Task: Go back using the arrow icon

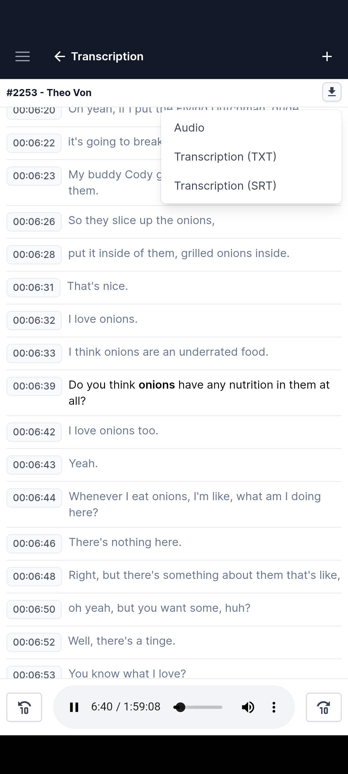Action: click(x=60, y=56)
